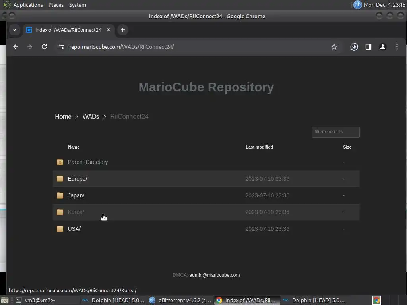Screen dimensions: 407x305
Task: Open the Applications menu in top panel
Action: click(28, 5)
